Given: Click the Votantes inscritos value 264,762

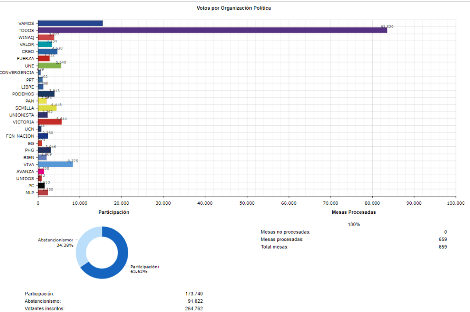Looking at the screenshot, I should point(193,309).
